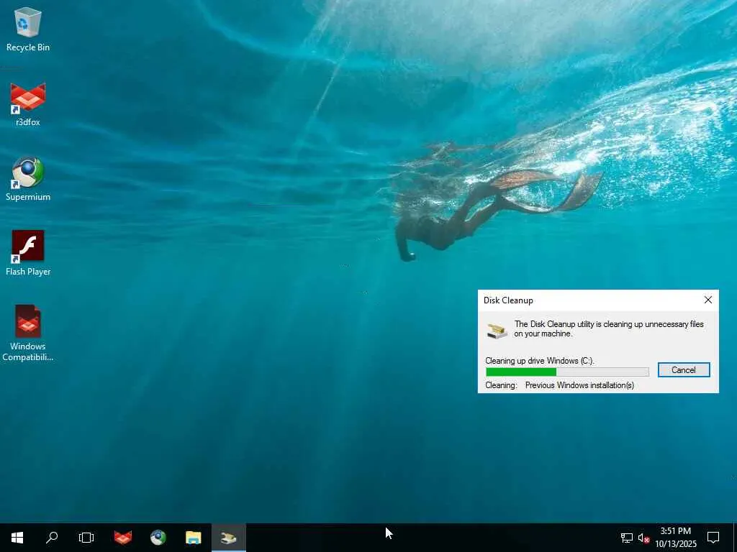Cancel the Disk Cleanup operation
The width and height of the screenshot is (737, 552).
(x=684, y=370)
